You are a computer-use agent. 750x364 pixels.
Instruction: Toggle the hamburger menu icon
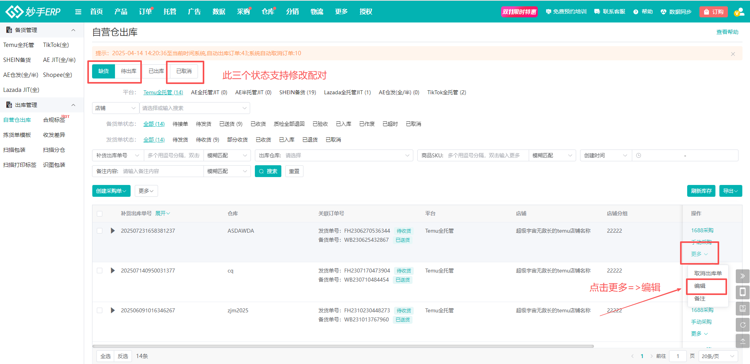(78, 12)
